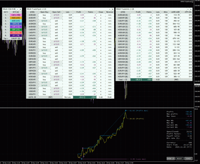The image size is (200, 164).
Task: Click the AUDUSD symbol in TradePanel
Action: pyautogui.click(x=32, y=27)
